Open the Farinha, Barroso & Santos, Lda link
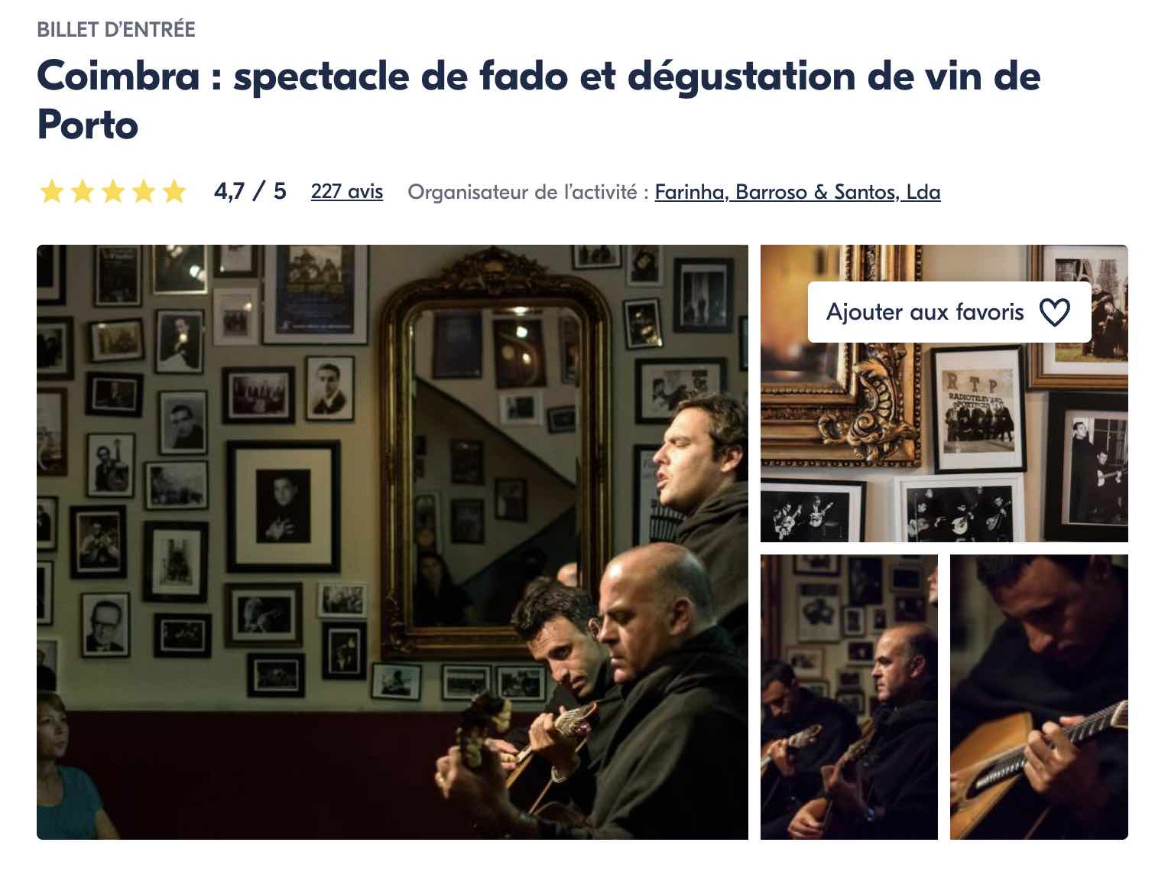 pyautogui.click(x=797, y=191)
